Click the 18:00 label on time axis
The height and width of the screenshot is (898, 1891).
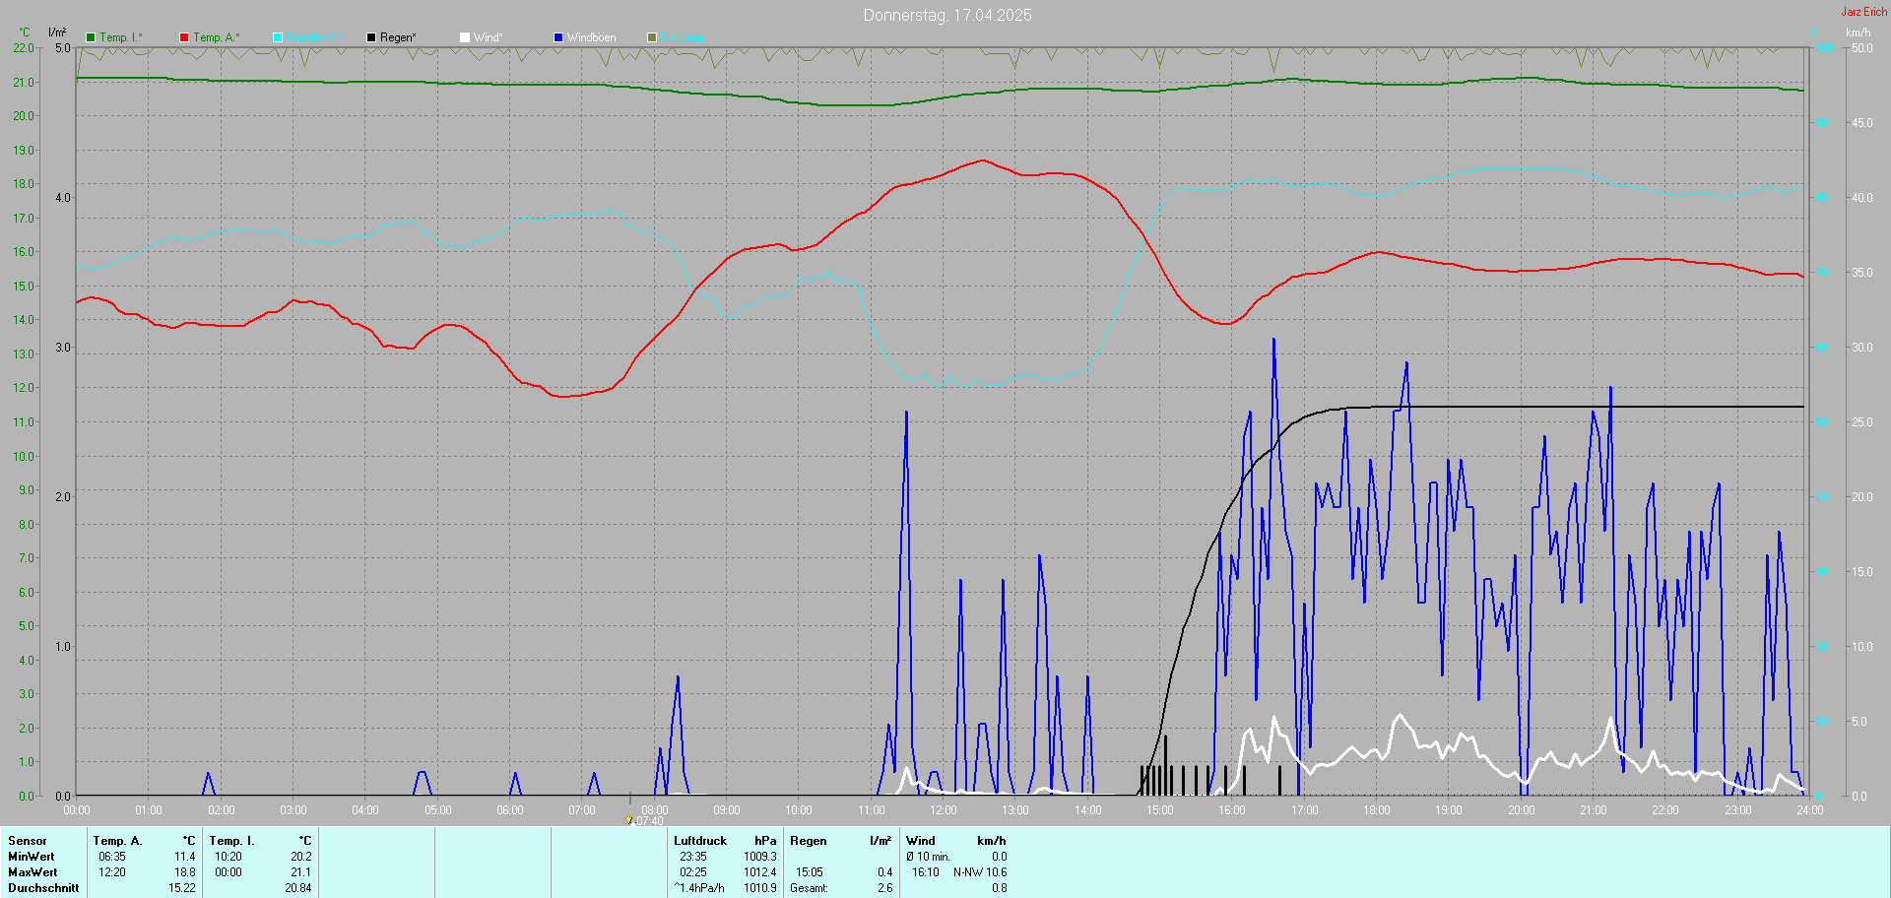(x=1376, y=810)
